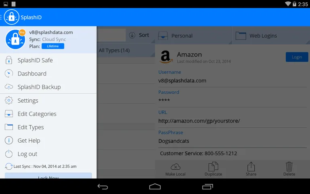Tap the Share icon
Screen dimensions: 310x194
(x=251, y=167)
